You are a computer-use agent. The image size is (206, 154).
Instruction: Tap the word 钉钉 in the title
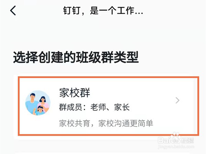tap(72, 11)
